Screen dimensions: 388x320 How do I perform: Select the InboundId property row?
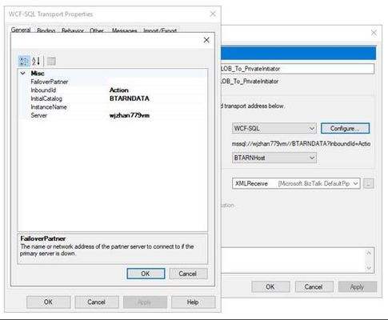point(113,90)
